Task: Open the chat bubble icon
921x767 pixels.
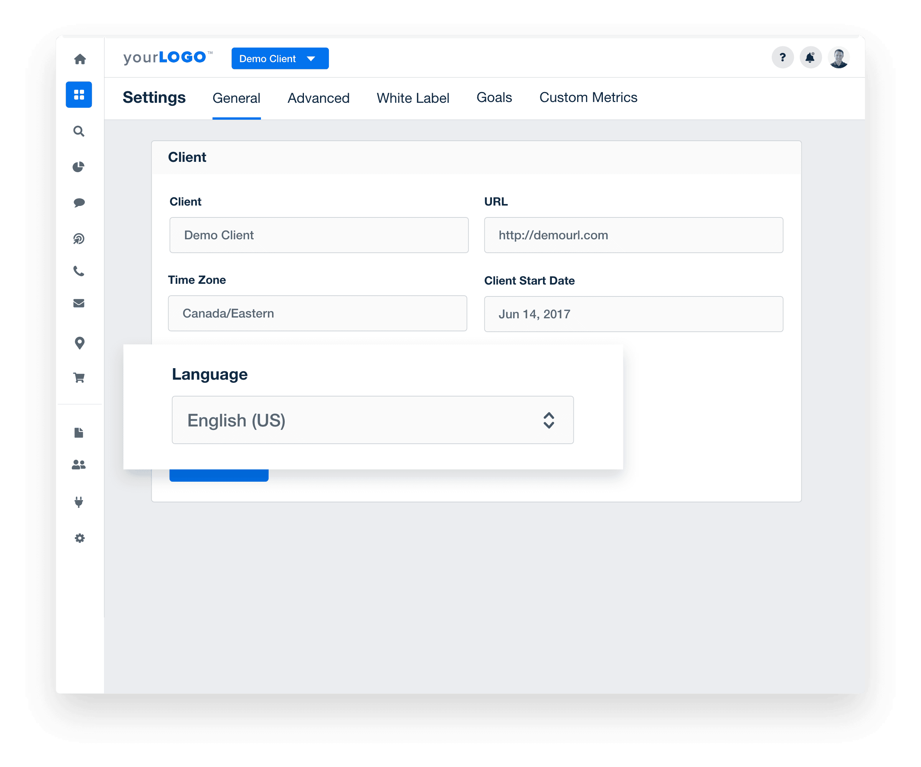Action: (79, 202)
